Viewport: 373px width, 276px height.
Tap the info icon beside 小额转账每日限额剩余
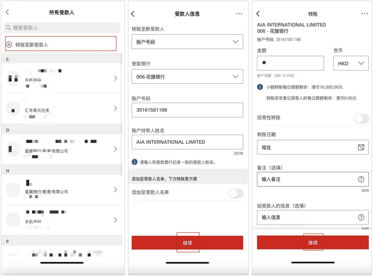pyautogui.click(x=260, y=87)
